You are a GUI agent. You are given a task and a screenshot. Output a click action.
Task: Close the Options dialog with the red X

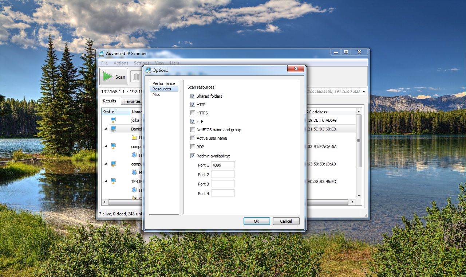(296, 69)
